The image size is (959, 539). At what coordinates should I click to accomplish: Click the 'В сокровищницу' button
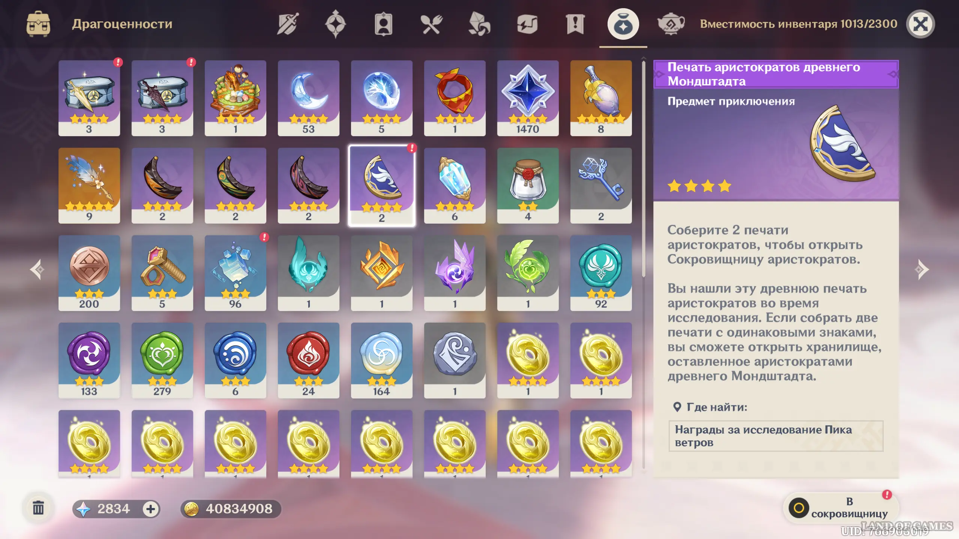point(841,508)
